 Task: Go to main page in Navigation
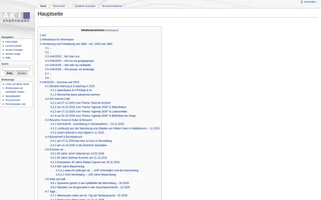tap(11, 42)
